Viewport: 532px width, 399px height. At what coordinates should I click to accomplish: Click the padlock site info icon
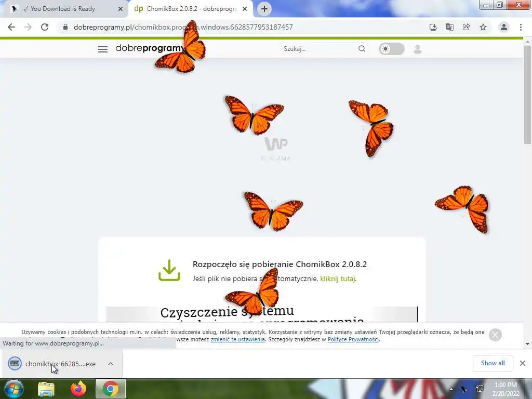(x=65, y=27)
